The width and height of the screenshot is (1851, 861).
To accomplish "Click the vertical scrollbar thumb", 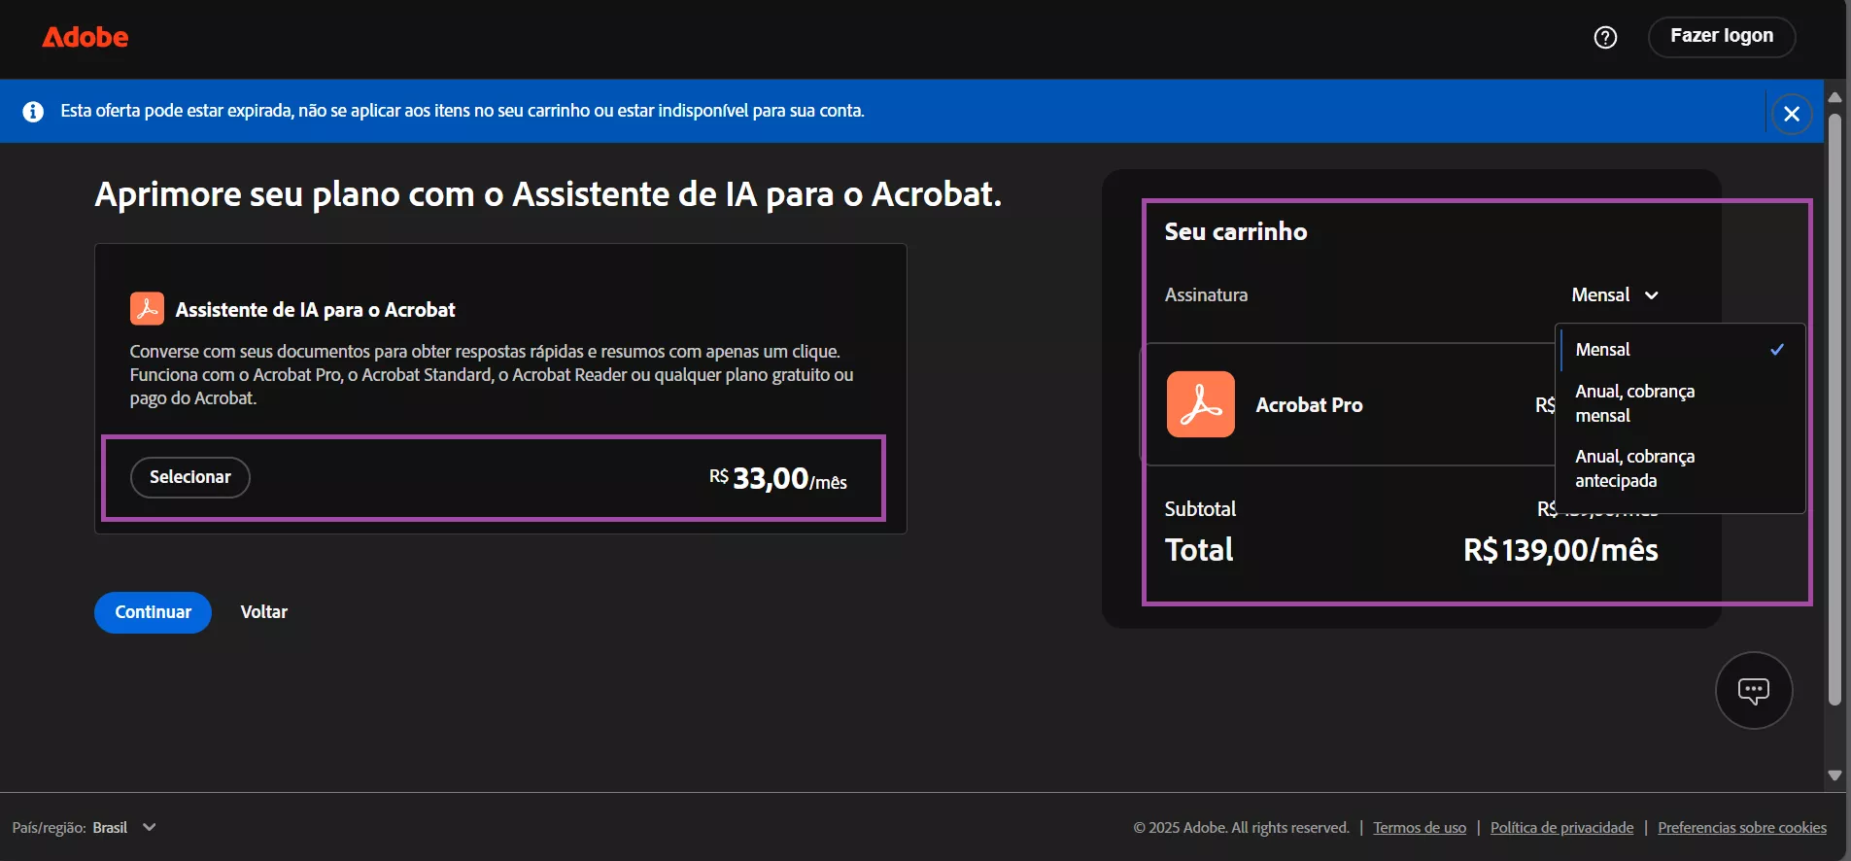I will tap(1834, 408).
